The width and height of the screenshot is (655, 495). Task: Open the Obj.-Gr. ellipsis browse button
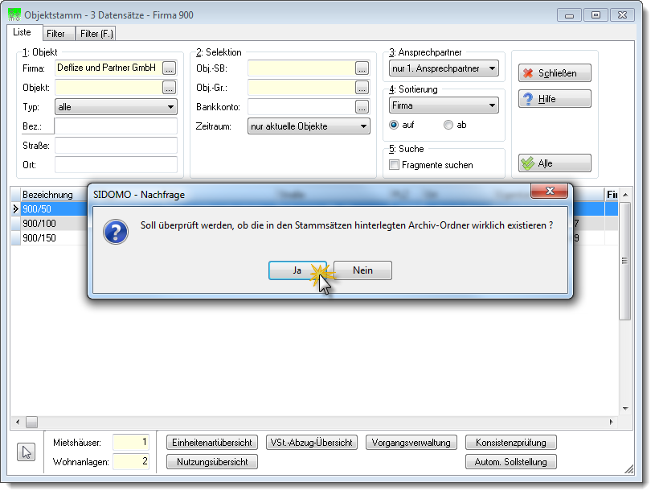pos(362,88)
